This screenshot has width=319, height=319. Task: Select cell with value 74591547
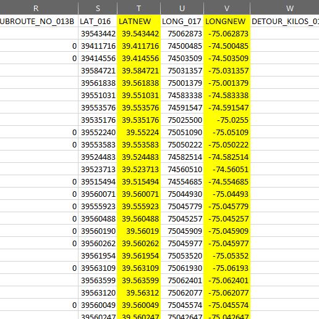point(182,107)
